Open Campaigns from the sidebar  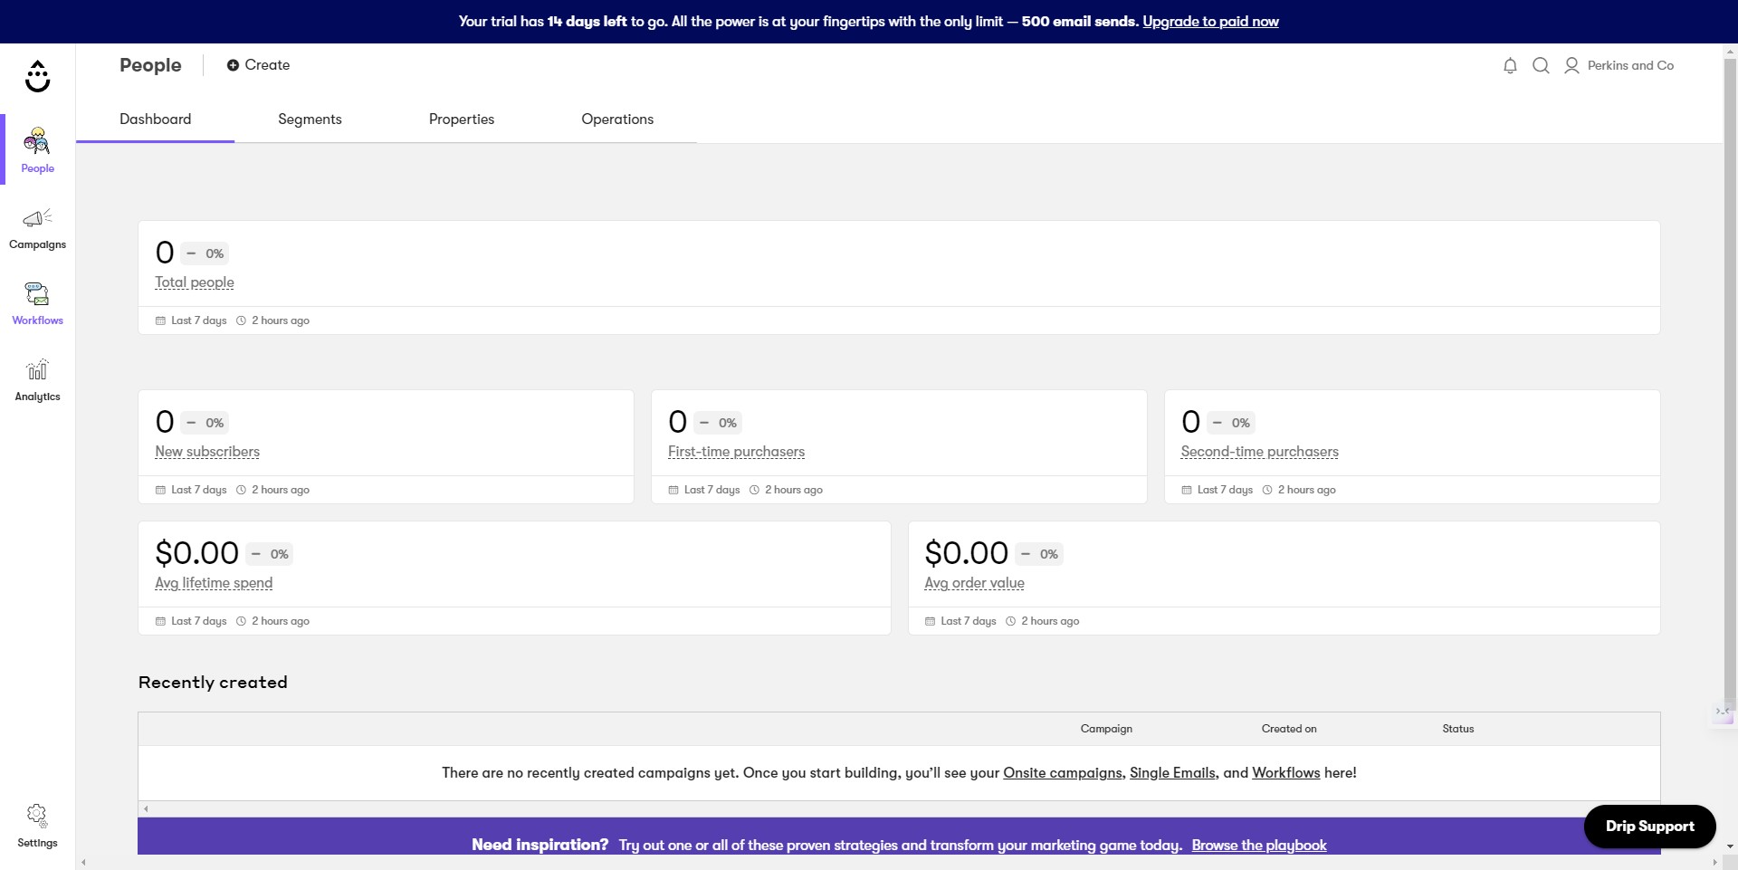pyautogui.click(x=37, y=230)
